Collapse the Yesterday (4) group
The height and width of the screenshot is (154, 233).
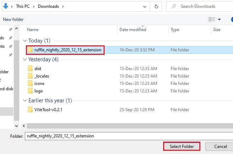(x=25, y=59)
